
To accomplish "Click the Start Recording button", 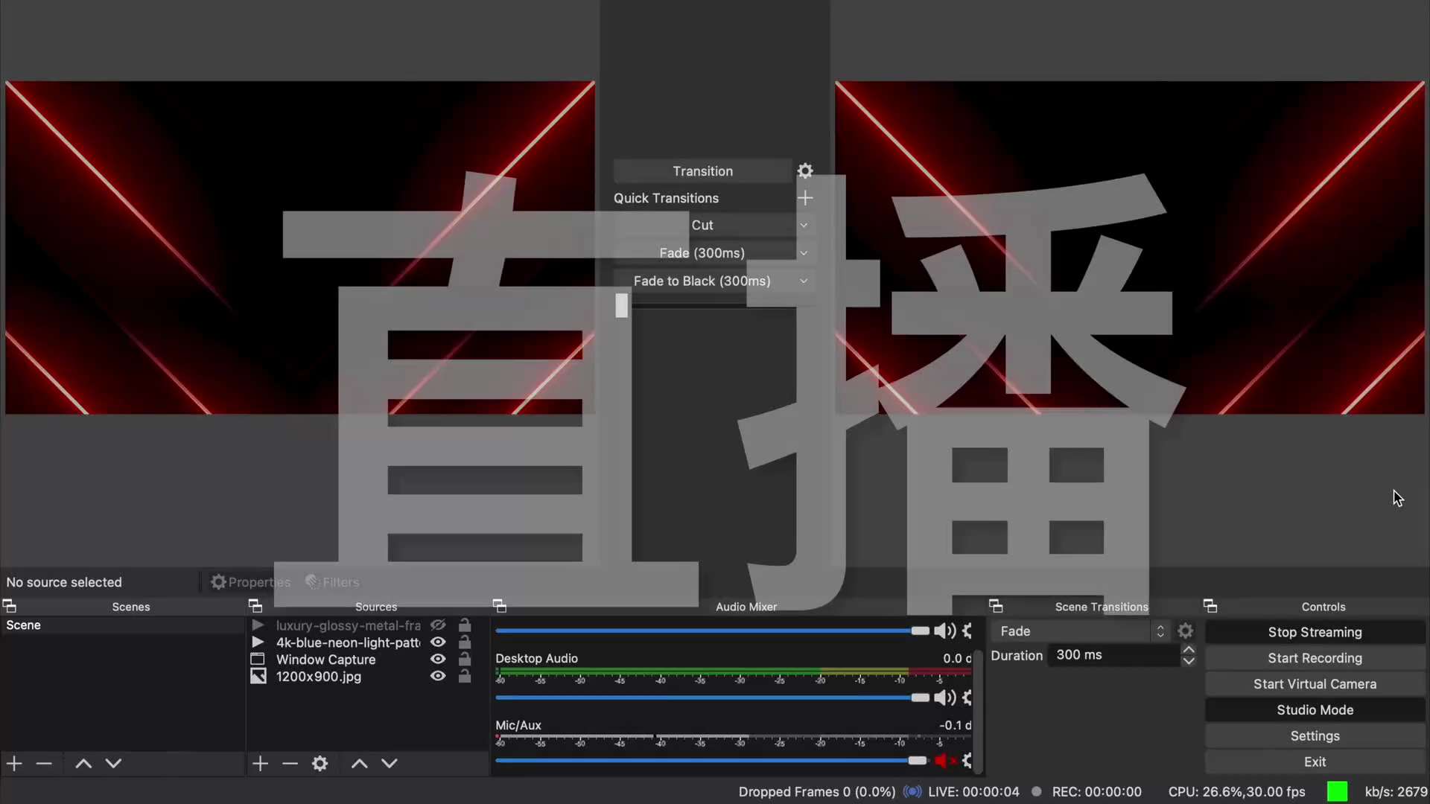I will 1314,657.
